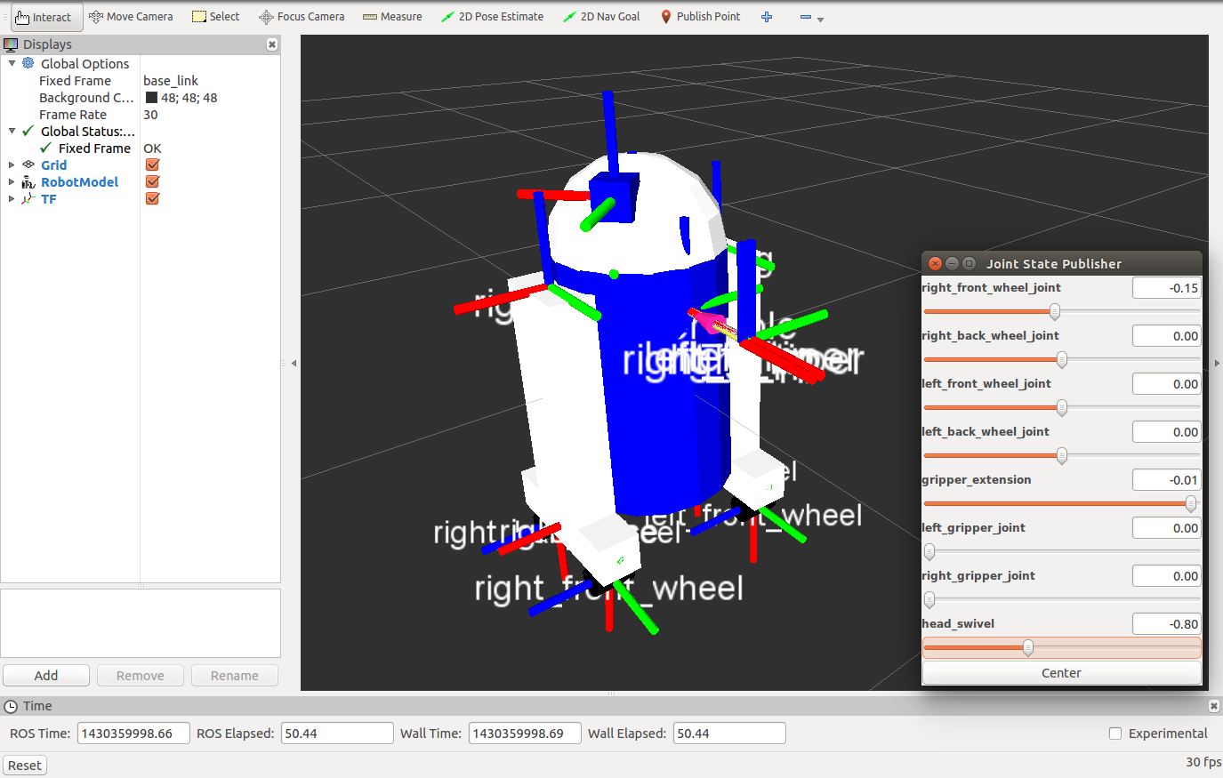Select the 2D Nav Goal tool

coord(601,17)
